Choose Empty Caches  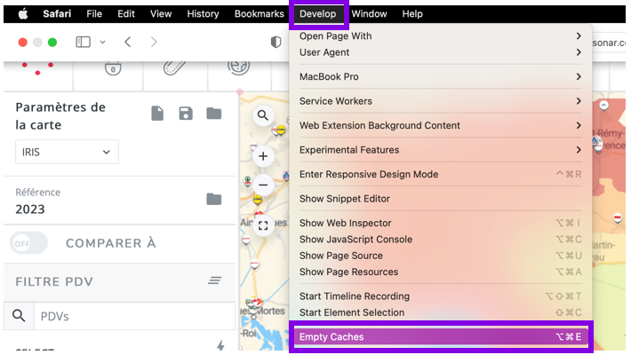[x=441, y=337]
